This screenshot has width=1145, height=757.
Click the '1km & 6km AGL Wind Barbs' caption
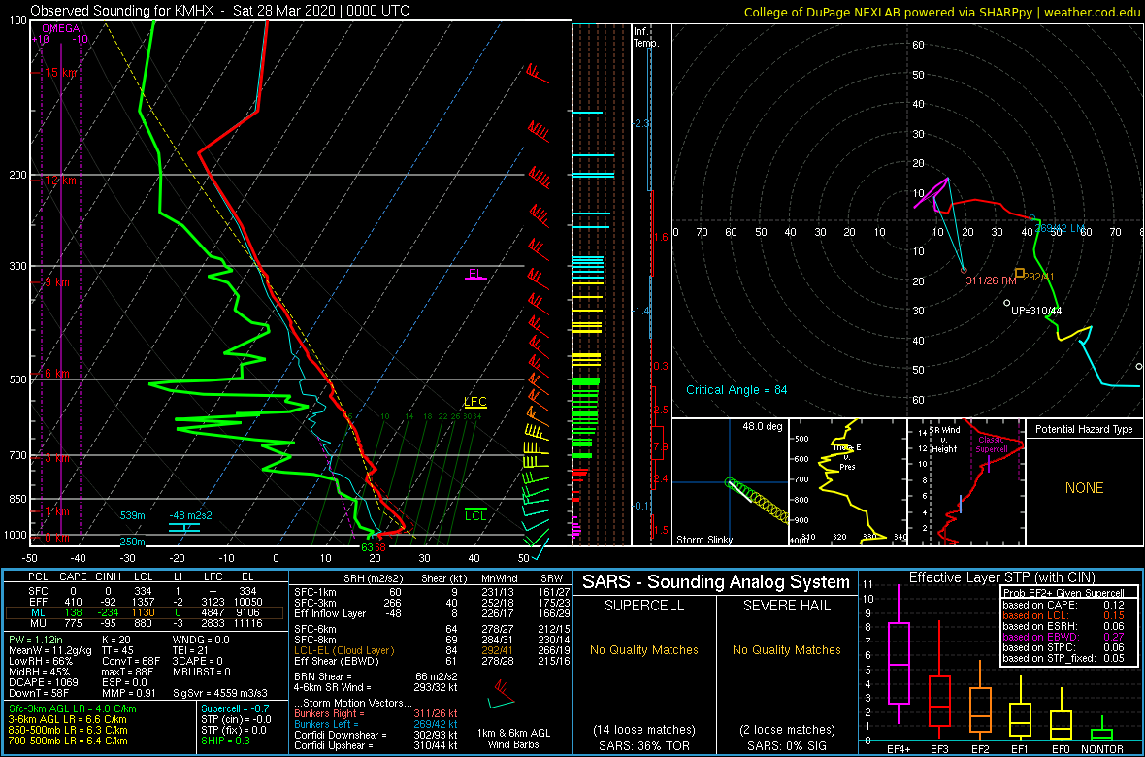pos(511,741)
